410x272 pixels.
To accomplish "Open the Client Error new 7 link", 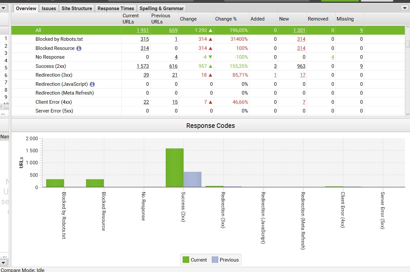I will pyautogui.click(x=304, y=102).
